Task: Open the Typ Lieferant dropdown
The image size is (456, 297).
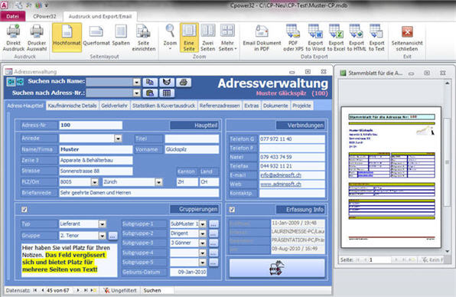Action: [x=102, y=224]
